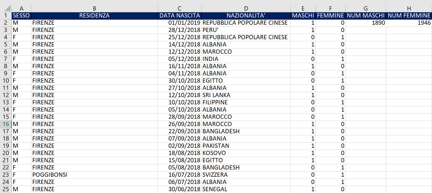Click the Select All corner triangle
432x193 pixels.
pyautogui.click(x=8, y=9)
